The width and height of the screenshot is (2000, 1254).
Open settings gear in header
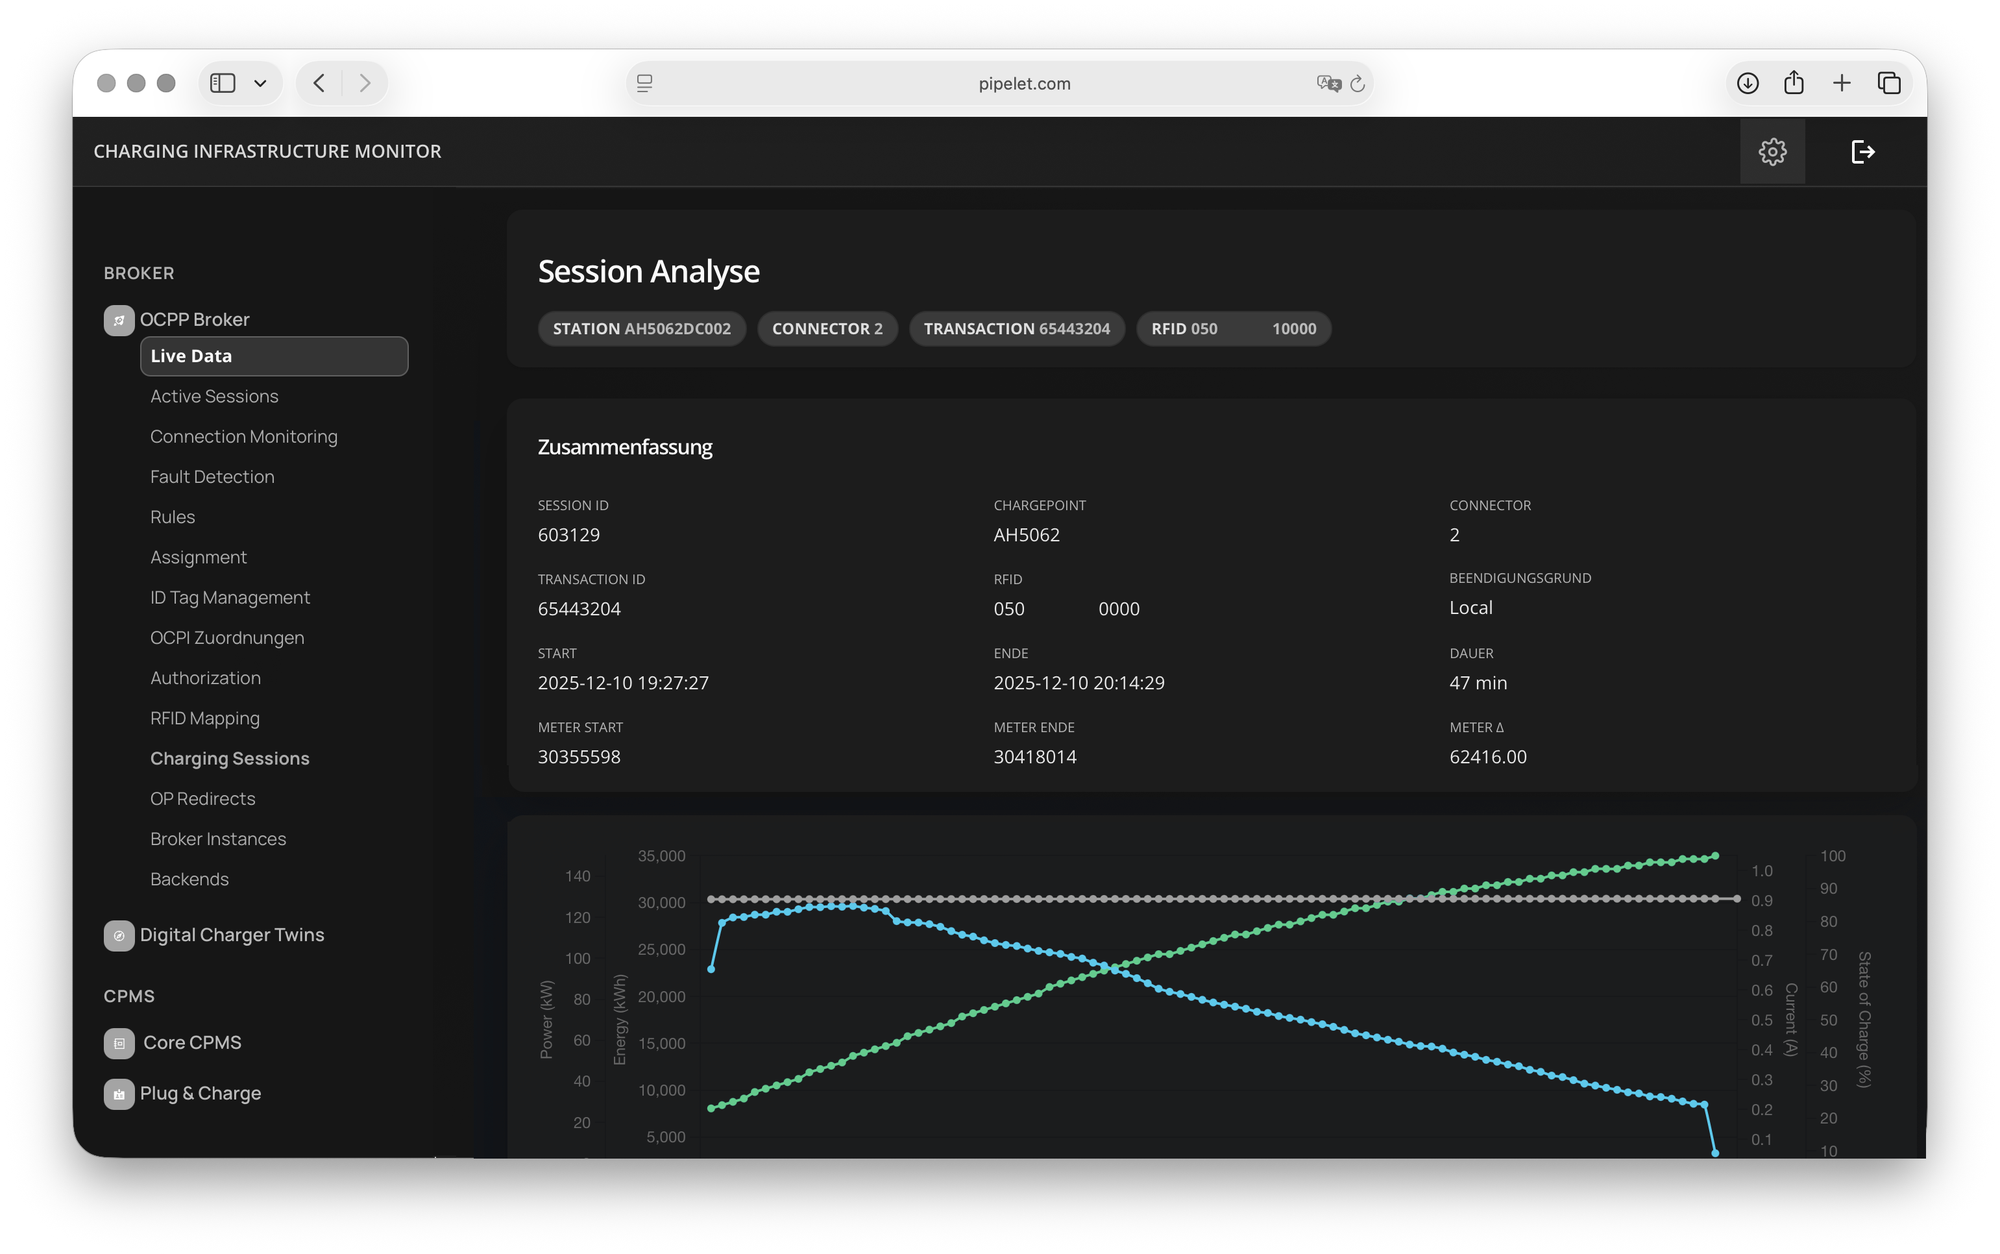coord(1772,152)
